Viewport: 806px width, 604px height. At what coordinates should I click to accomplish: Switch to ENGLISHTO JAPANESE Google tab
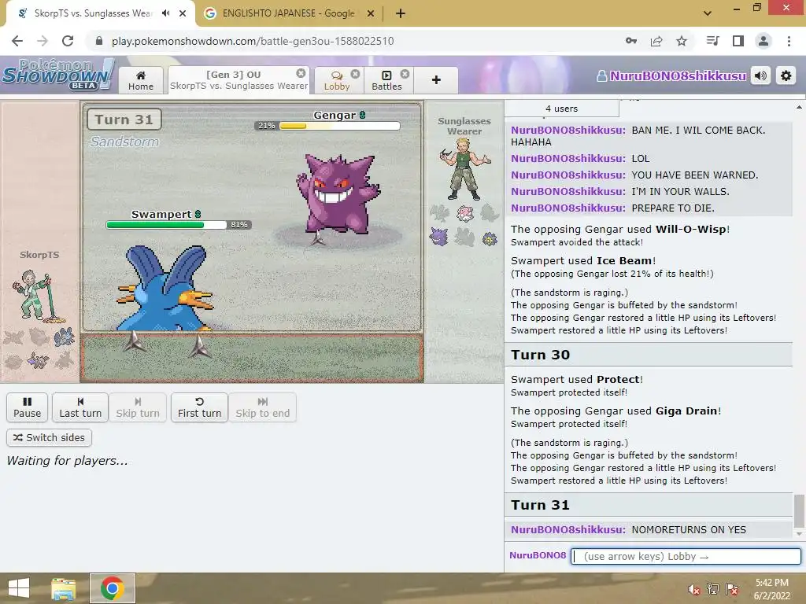pyautogui.click(x=288, y=13)
